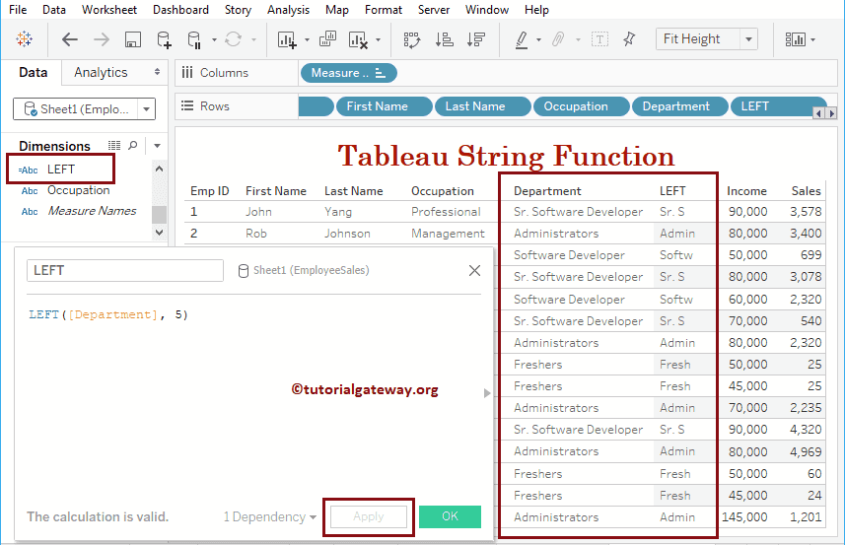Click the Rows shelf scroll left arrow
The image size is (845, 545).
819,112
